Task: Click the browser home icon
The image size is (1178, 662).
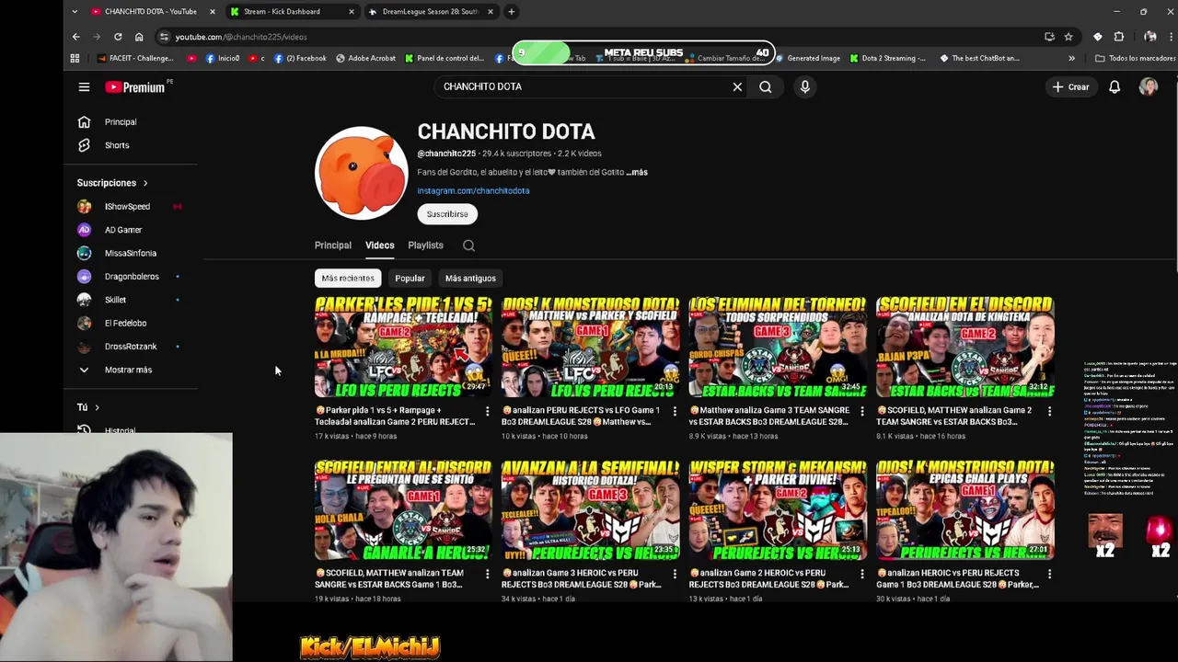Action: pyautogui.click(x=139, y=37)
